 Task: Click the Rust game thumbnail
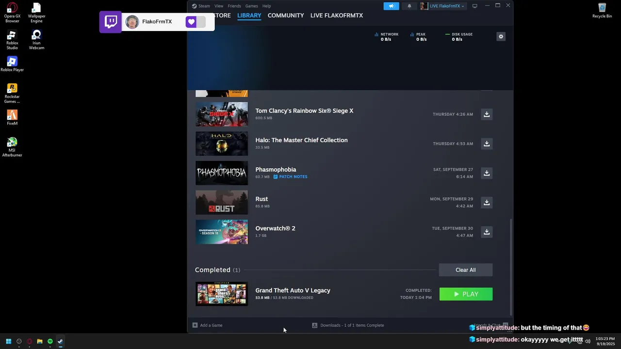(222, 203)
